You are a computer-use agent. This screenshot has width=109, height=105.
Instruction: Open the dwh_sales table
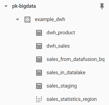[x=58, y=46]
